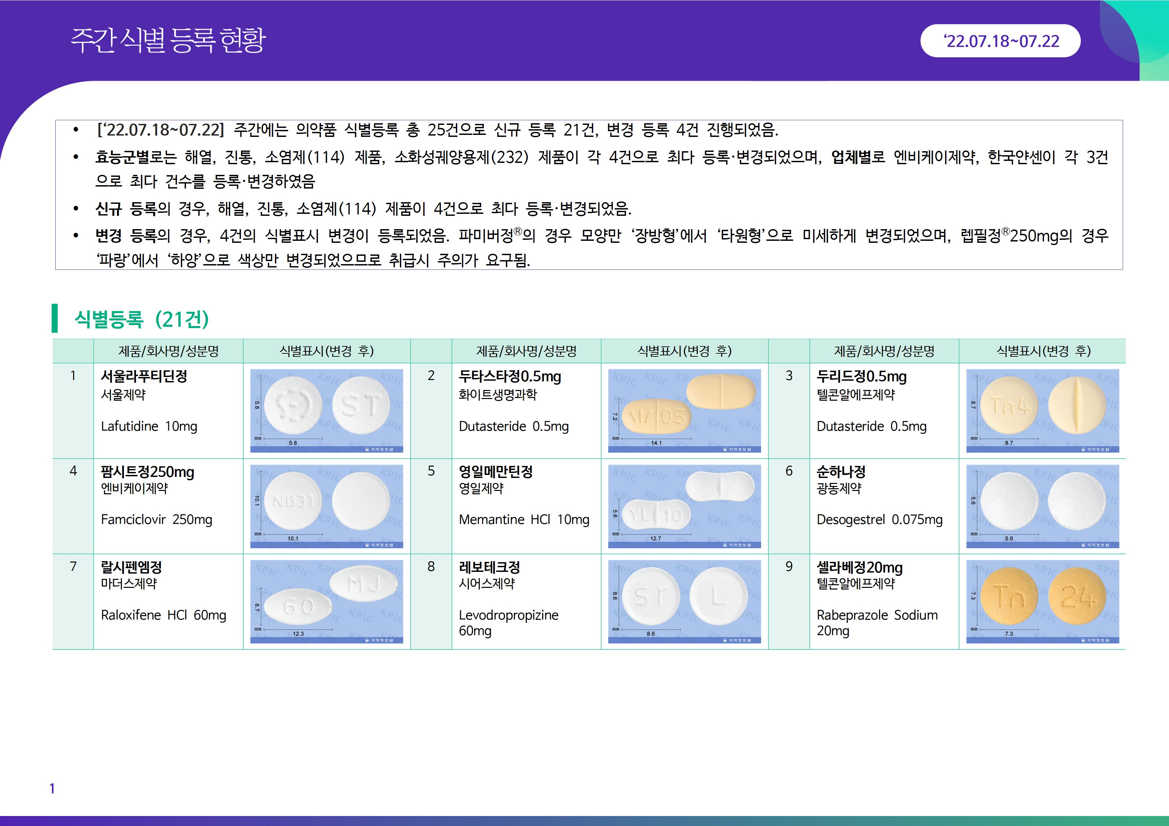Click the 레보테크정 Sr L pill image

684,601
